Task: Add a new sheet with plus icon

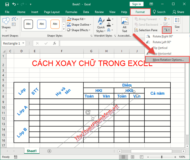Action: pyautogui.click(x=49, y=151)
